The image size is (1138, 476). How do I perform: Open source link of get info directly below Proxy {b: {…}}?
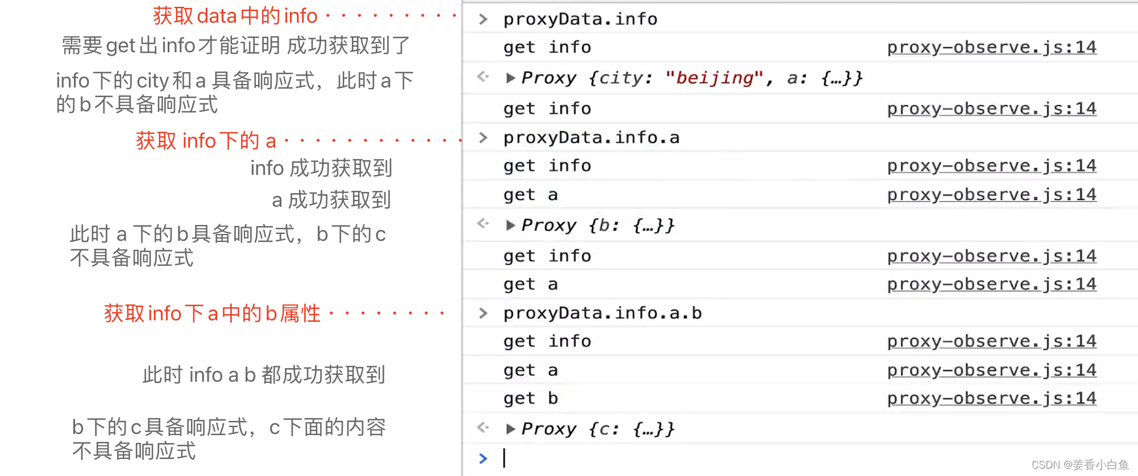(991, 256)
